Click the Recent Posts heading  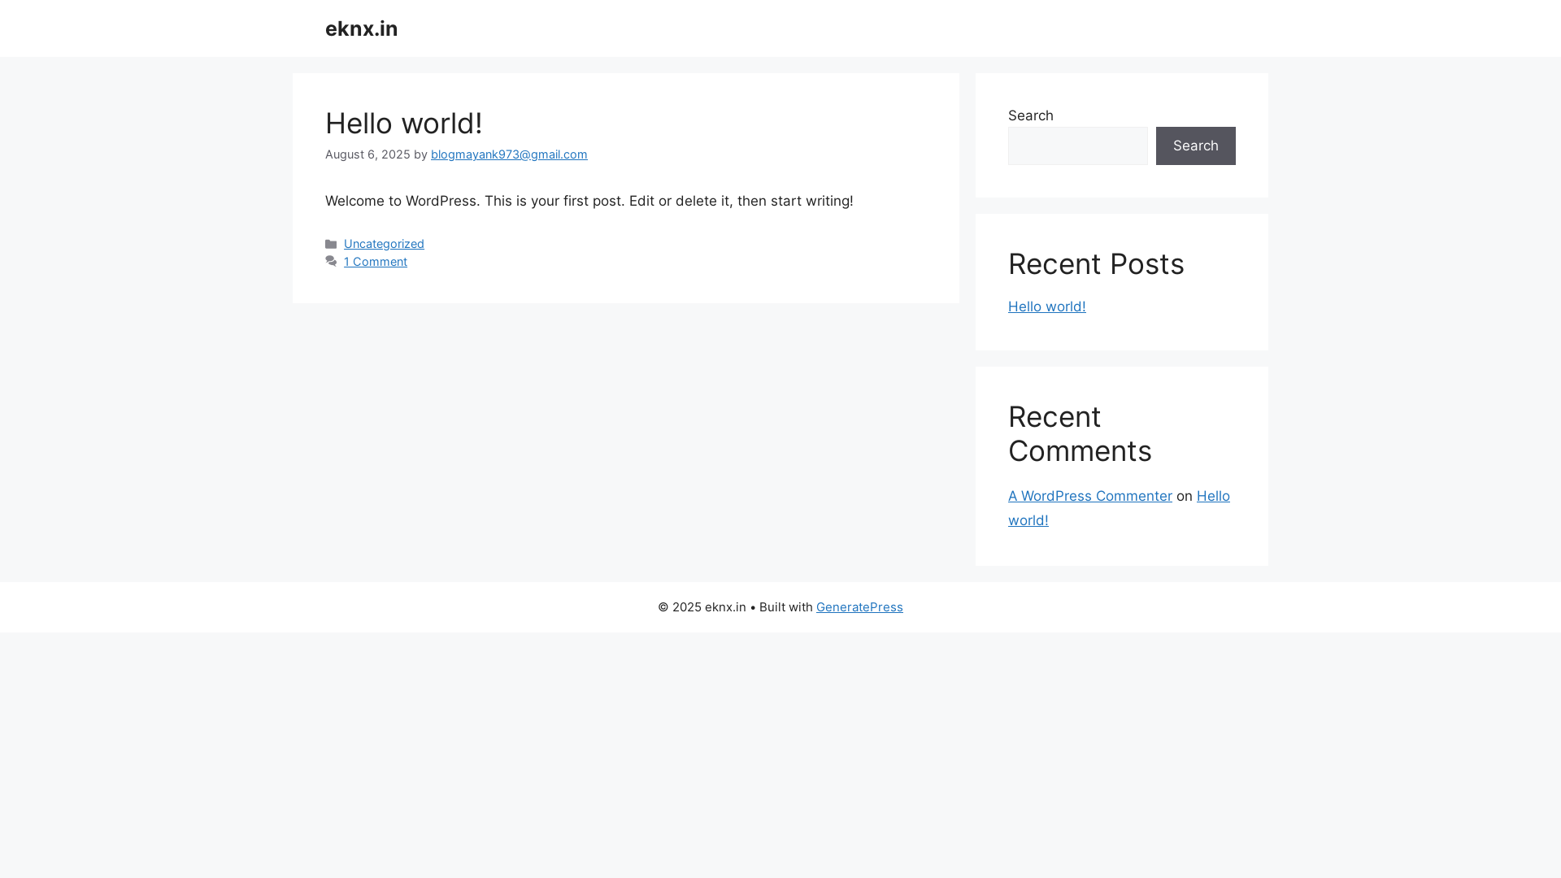1096,264
